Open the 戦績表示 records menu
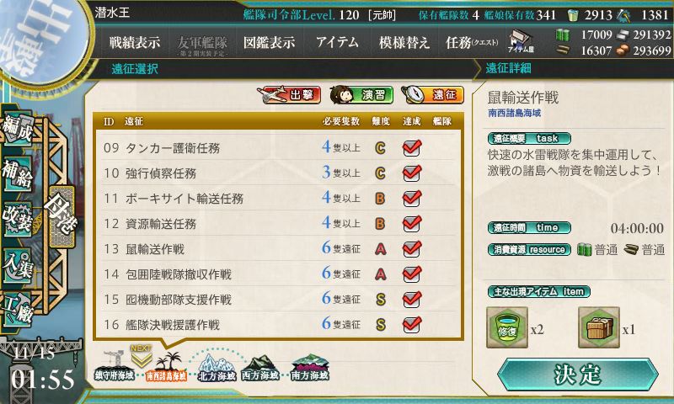The height and width of the screenshot is (404, 674). (x=135, y=42)
